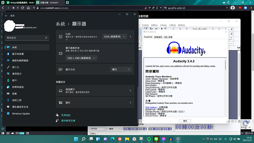Click OK button in About Audacity dialog
254x143 pixels.
tap(185, 121)
